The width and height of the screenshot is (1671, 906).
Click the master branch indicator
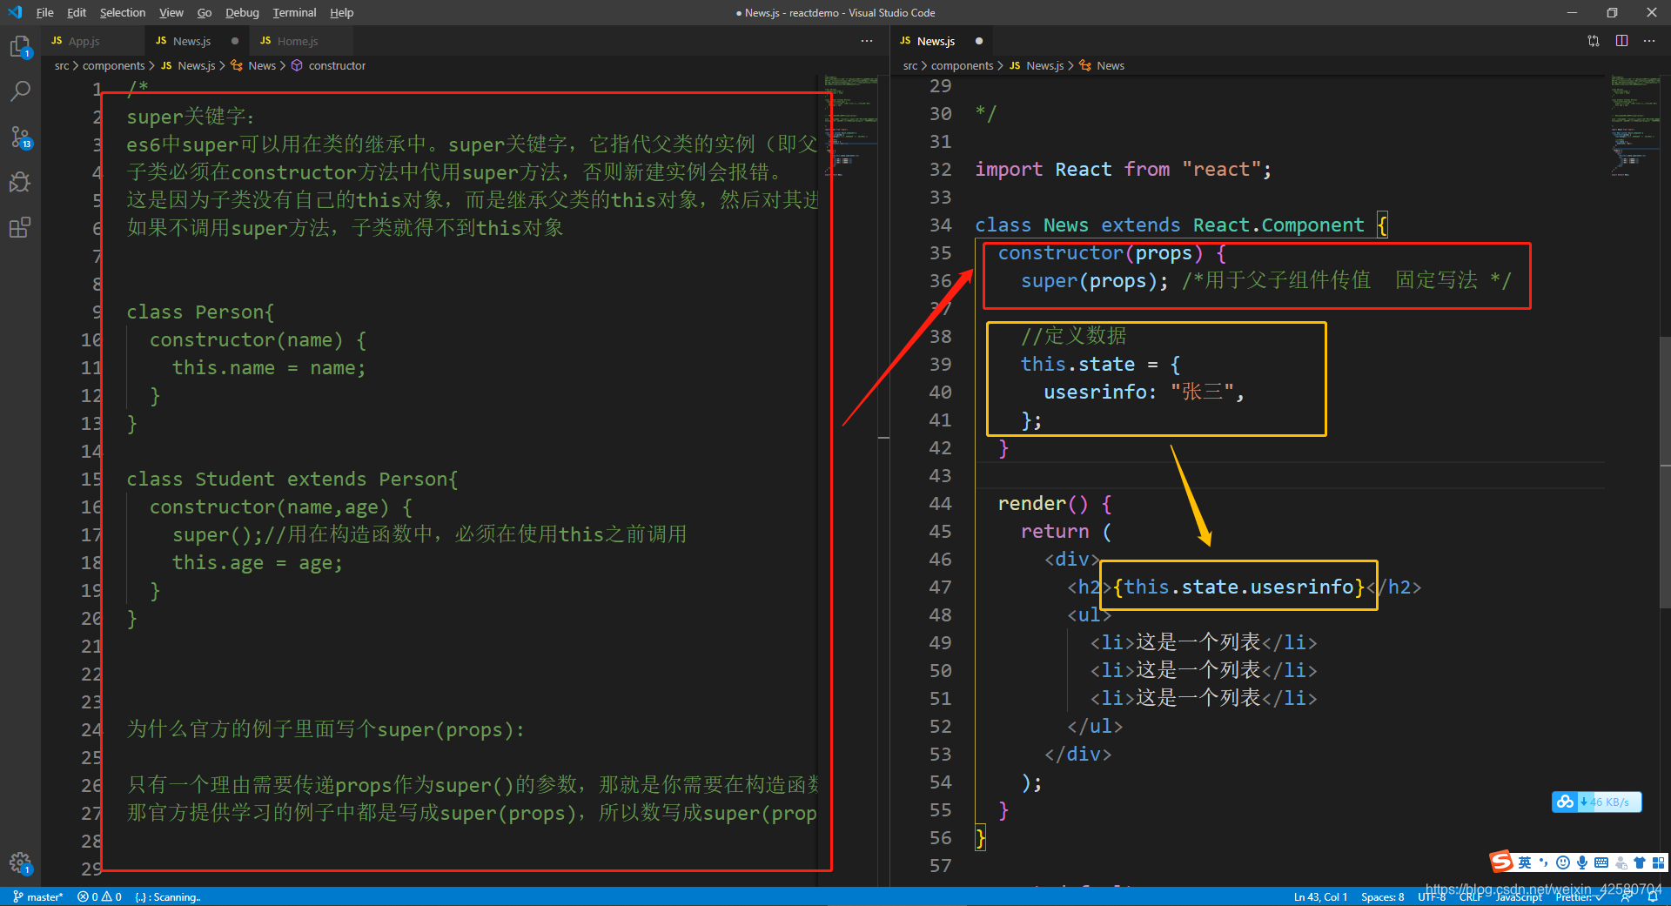38,896
